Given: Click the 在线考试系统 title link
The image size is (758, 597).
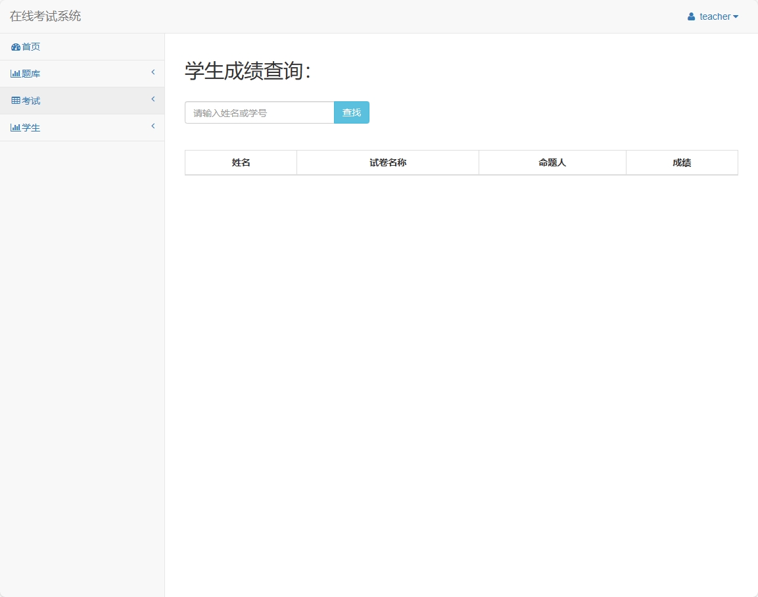Looking at the screenshot, I should coord(45,16).
